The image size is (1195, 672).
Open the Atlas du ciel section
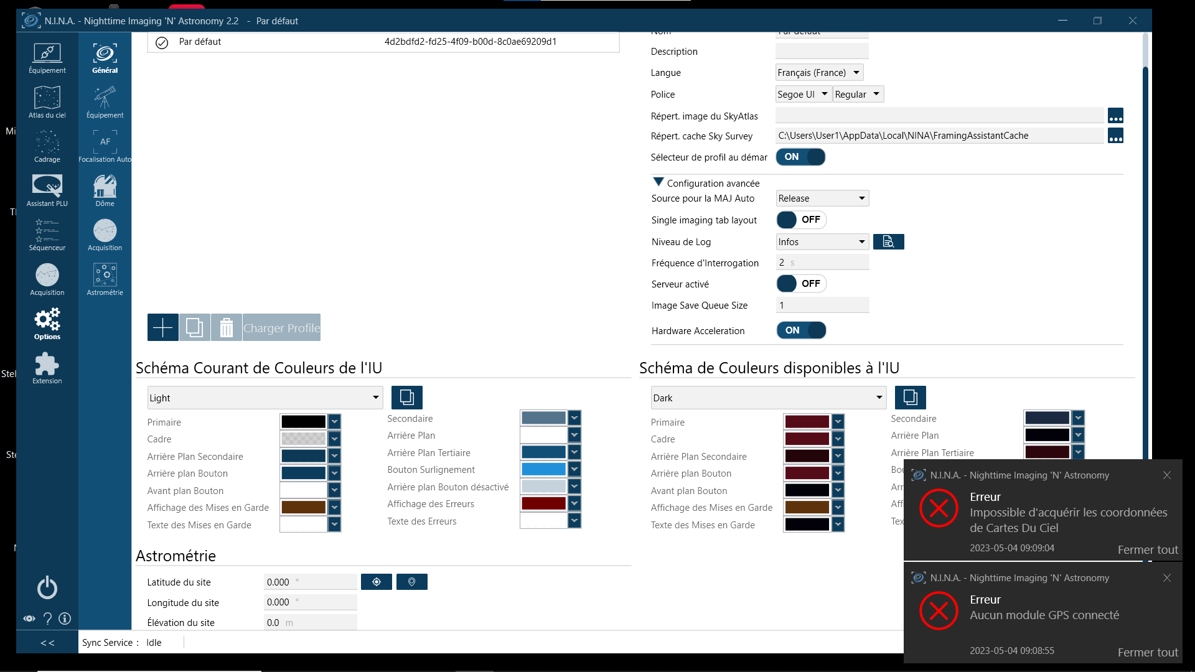click(x=47, y=102)
